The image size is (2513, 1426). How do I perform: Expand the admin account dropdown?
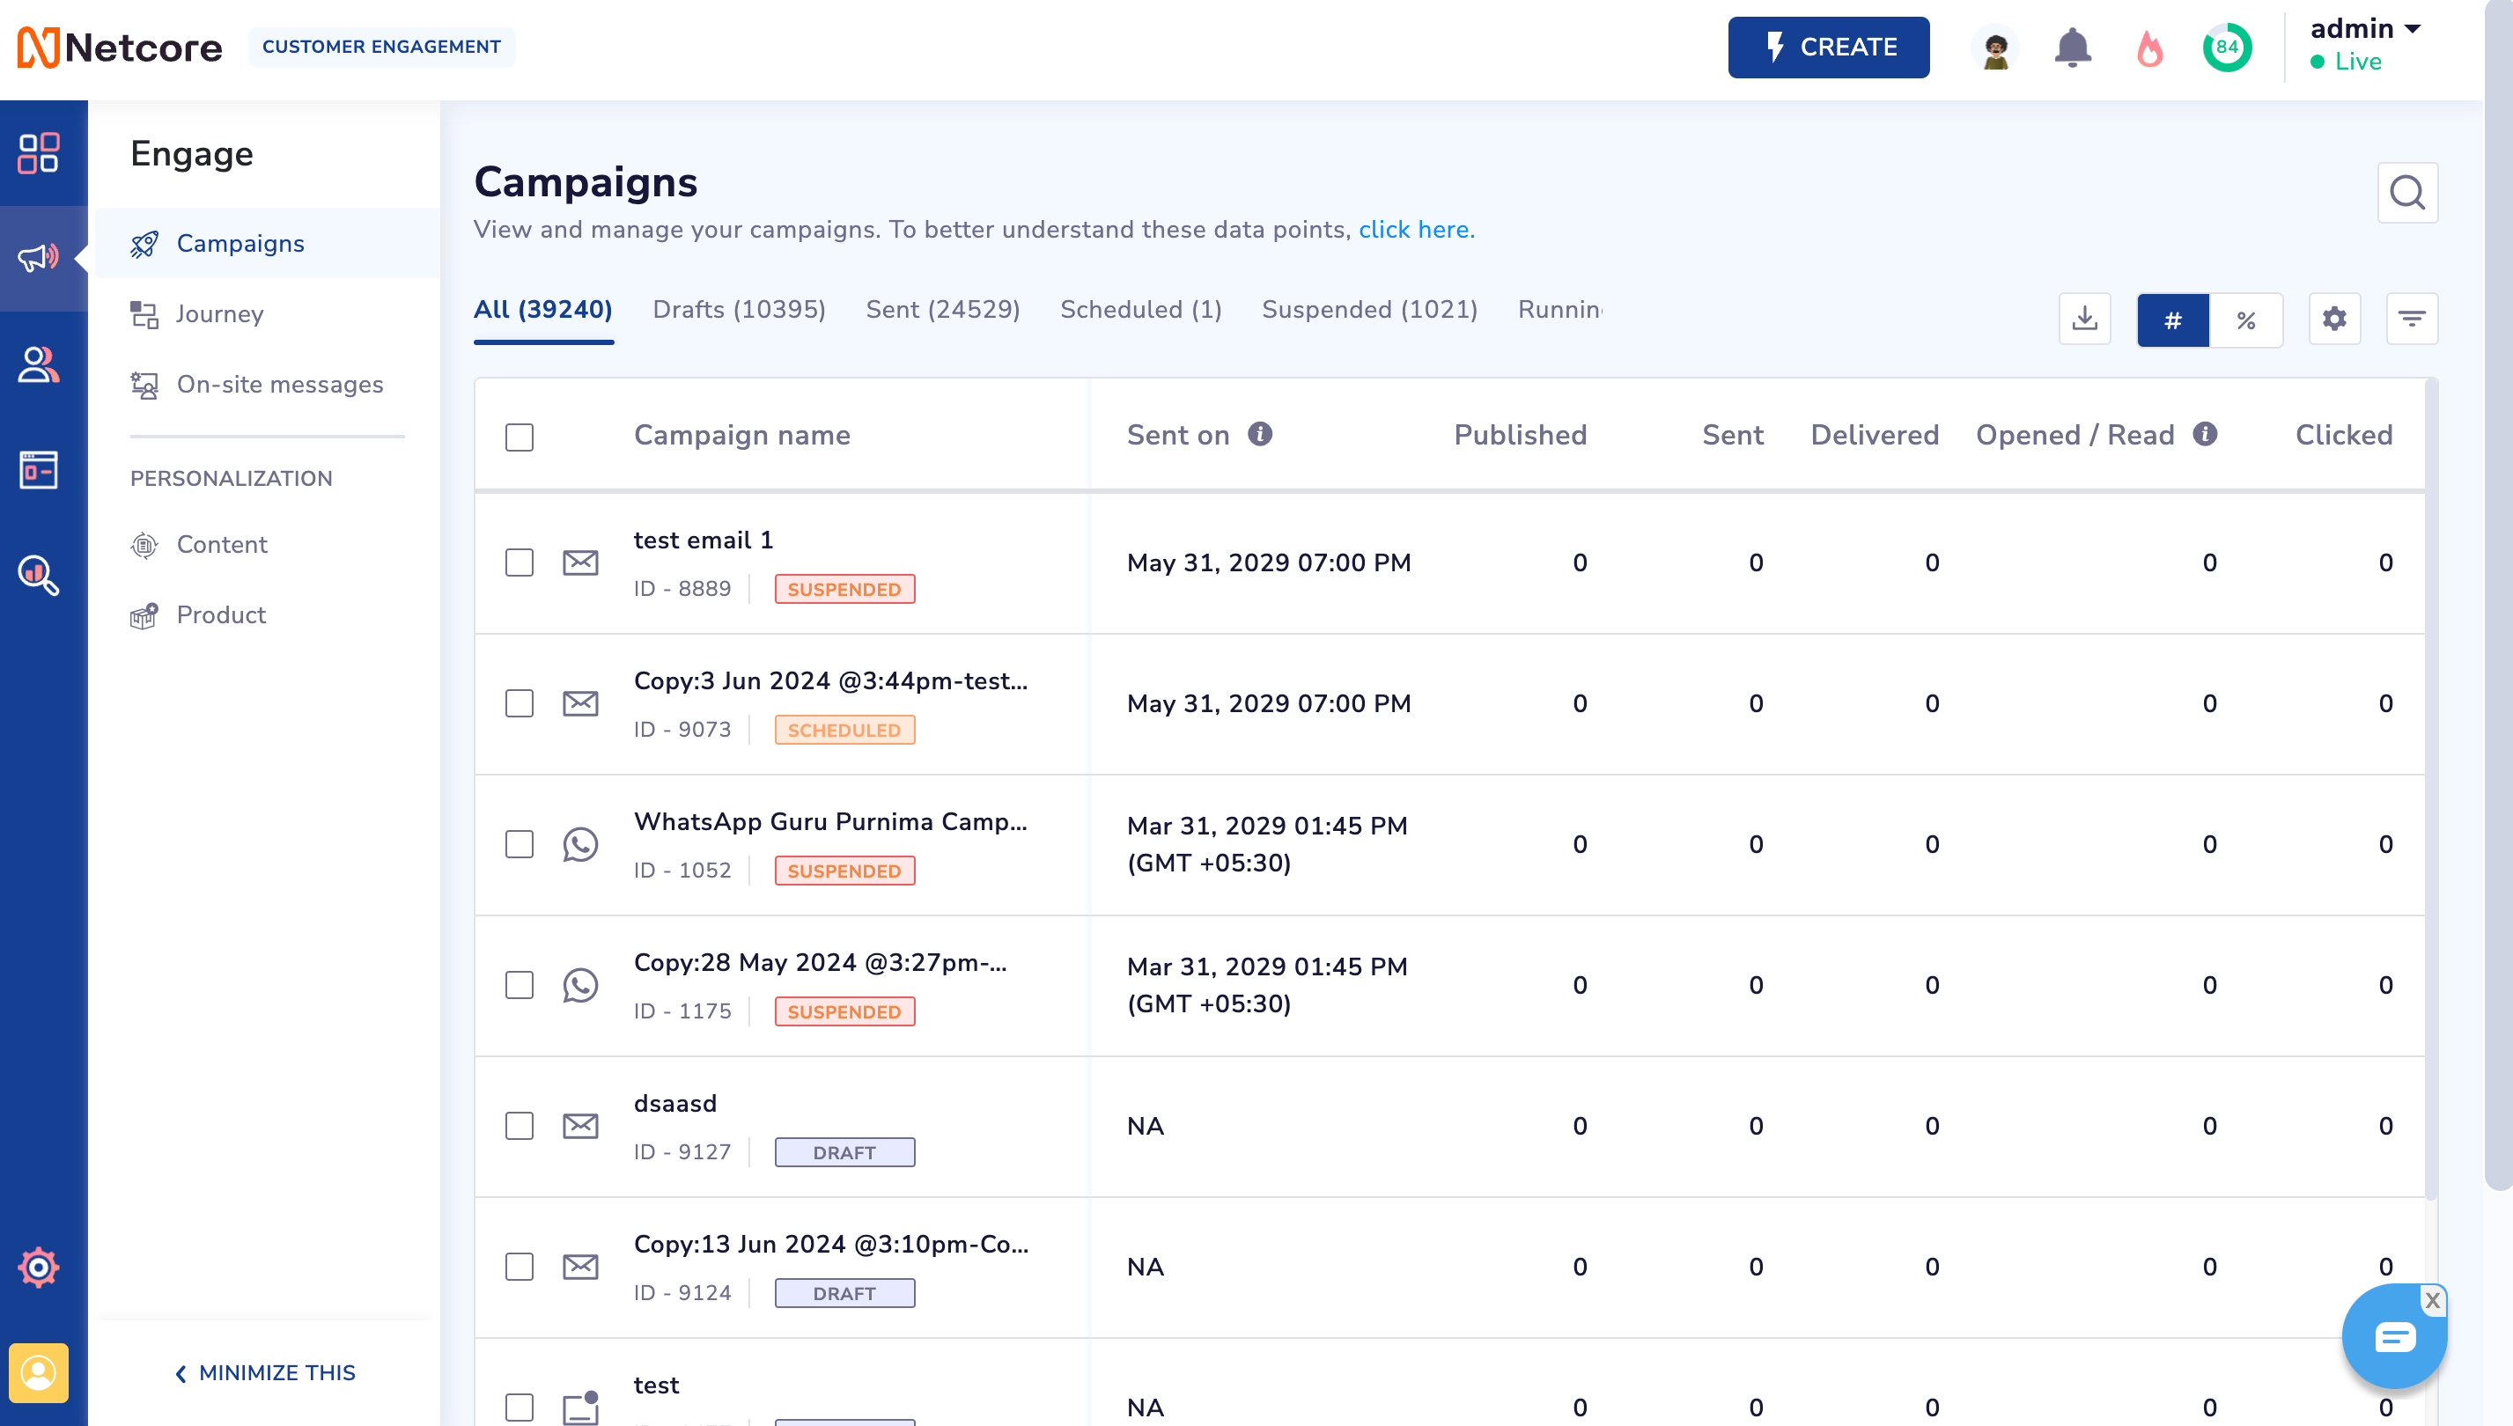(2365, 29)
